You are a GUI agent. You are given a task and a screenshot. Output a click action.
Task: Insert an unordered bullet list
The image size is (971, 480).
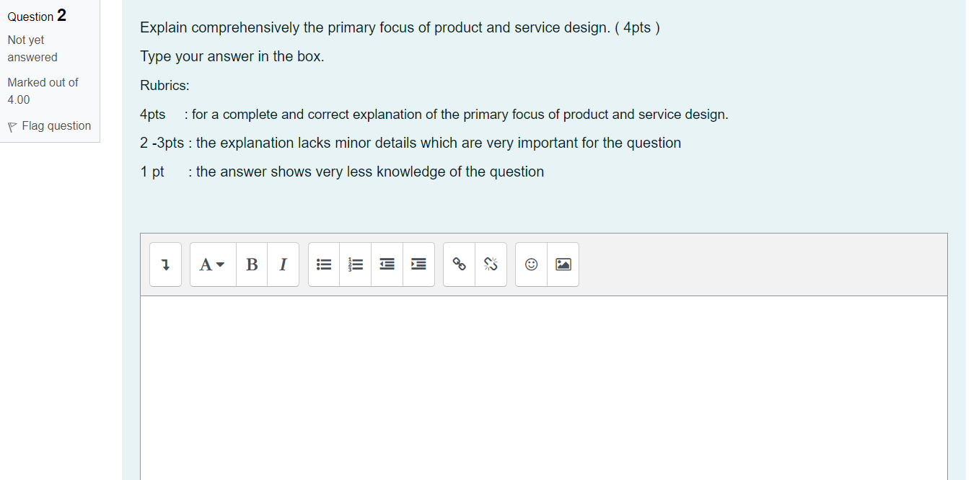[323, 265]
